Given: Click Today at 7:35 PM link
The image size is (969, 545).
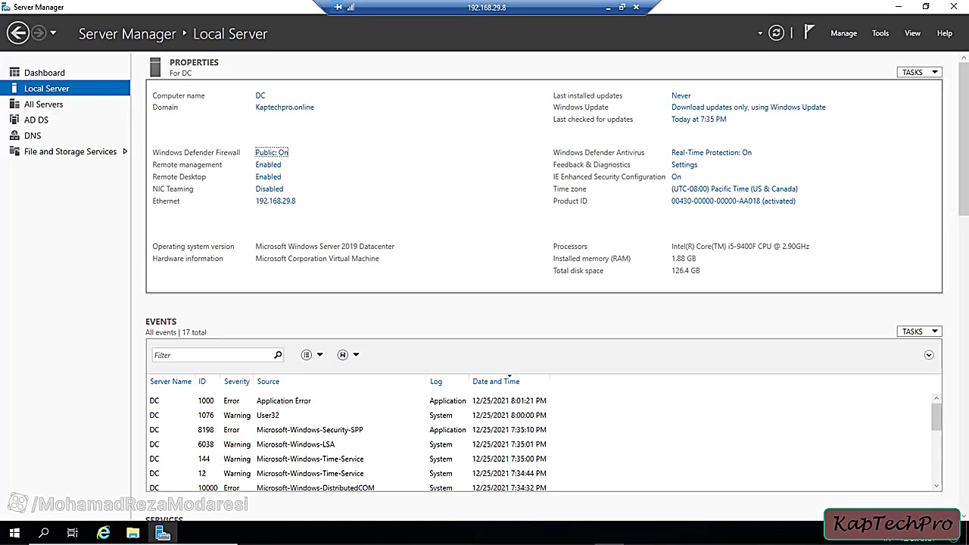Looking at the screenshot, I should 699,119.
